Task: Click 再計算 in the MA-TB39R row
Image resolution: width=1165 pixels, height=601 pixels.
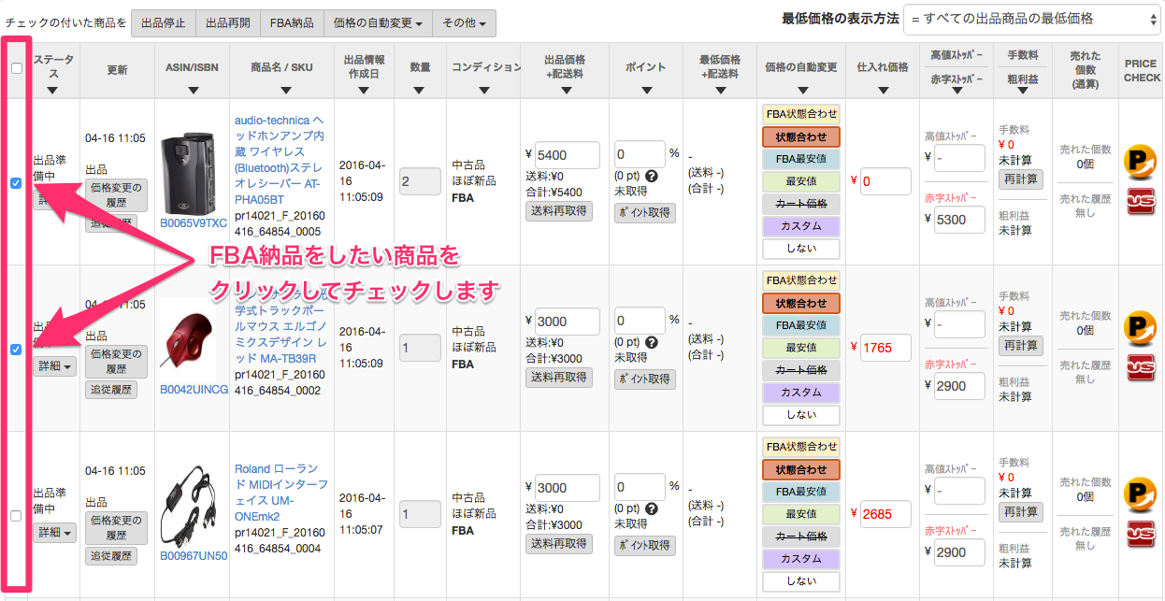Action: pyautogui.click(x=1021, y=346)
